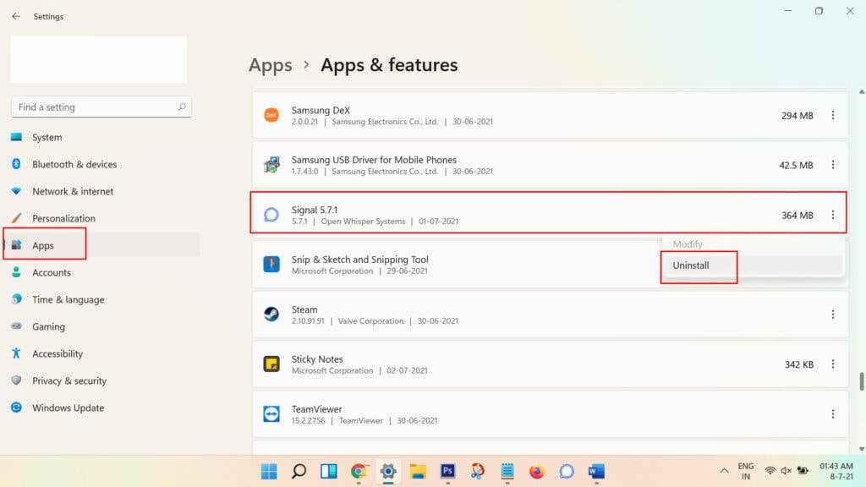This screenshot has height=487, width=866.
Task: Show hidden tray icons chevron
Action: pyautogui.click(x=724, y=471)
